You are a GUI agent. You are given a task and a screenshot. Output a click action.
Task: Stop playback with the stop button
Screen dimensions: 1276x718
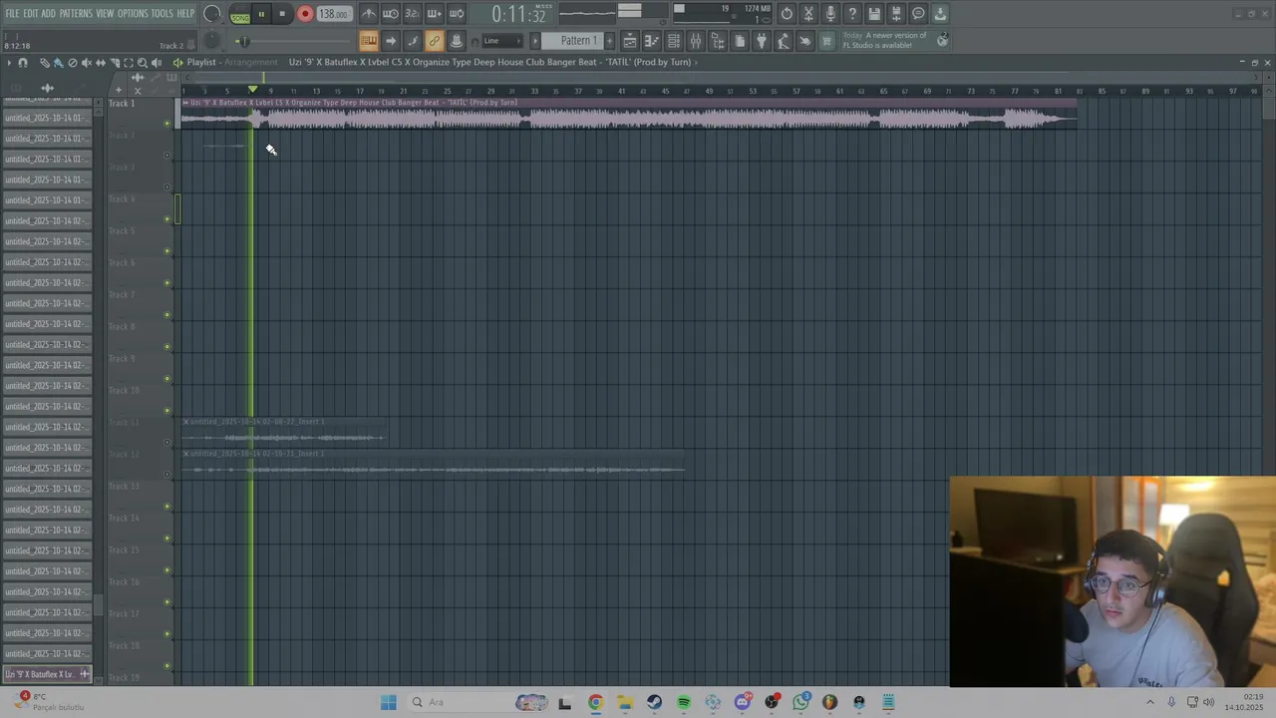click(282, 14)
